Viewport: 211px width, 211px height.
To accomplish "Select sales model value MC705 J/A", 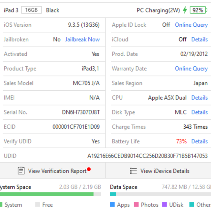I will click(x=86, y=83).
